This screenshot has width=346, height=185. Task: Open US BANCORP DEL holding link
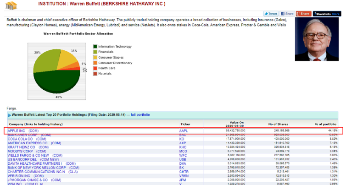click(33, 159)
